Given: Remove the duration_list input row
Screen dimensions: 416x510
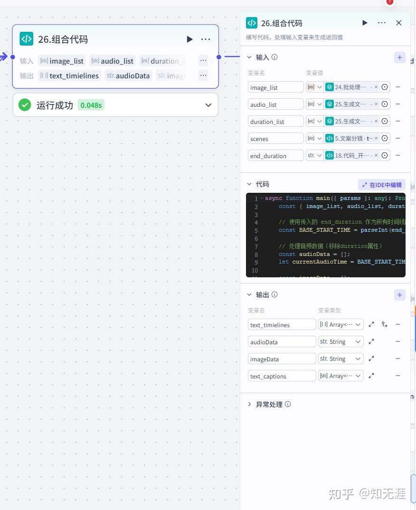Looking at the screenshot, I should tap(398, 121).
